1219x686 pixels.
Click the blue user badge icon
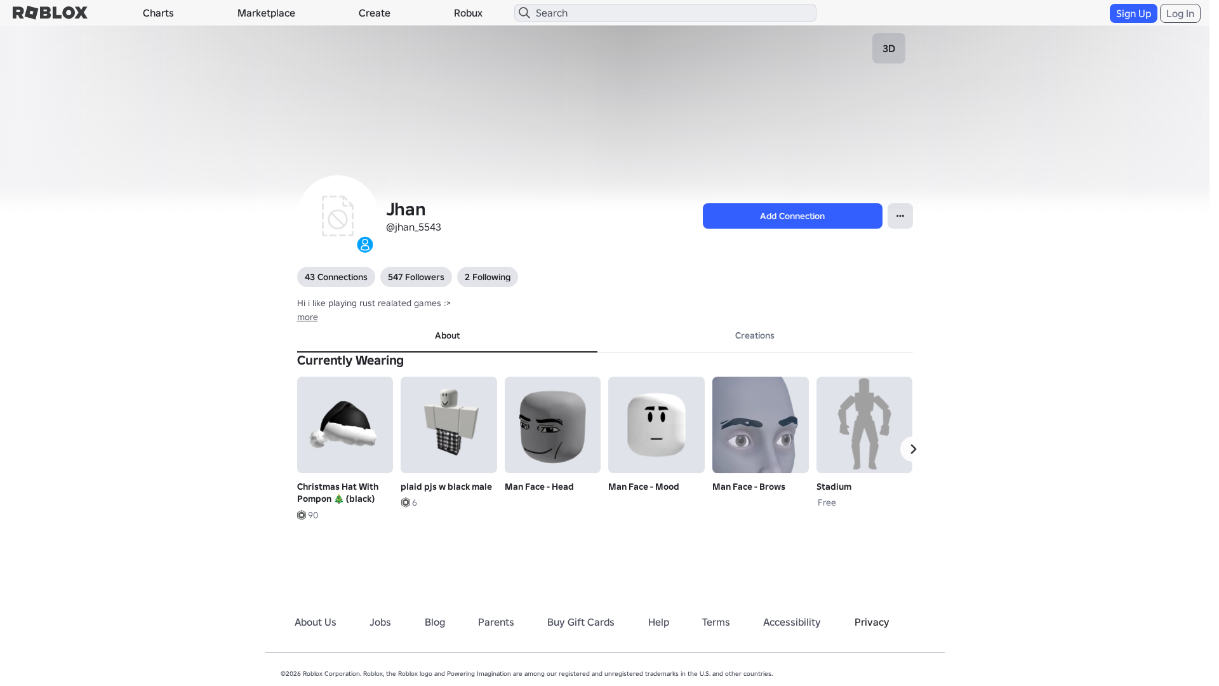pyautogui.click(x=364, y=245)
